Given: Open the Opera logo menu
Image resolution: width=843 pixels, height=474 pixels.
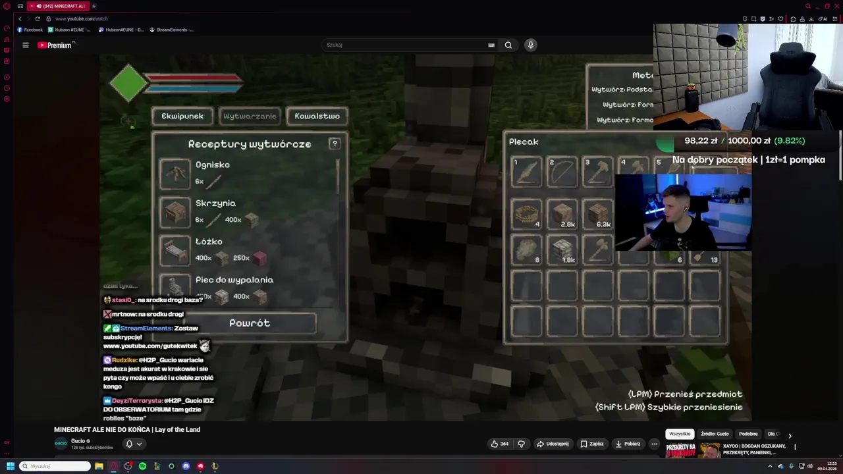Looking at the screenshot, I should coord(7,6).
